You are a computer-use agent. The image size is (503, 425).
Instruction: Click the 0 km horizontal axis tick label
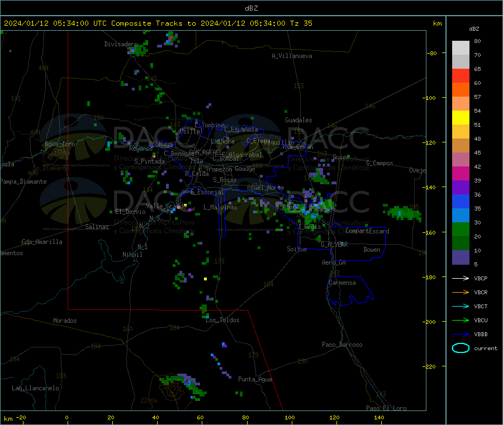point(67,418)
